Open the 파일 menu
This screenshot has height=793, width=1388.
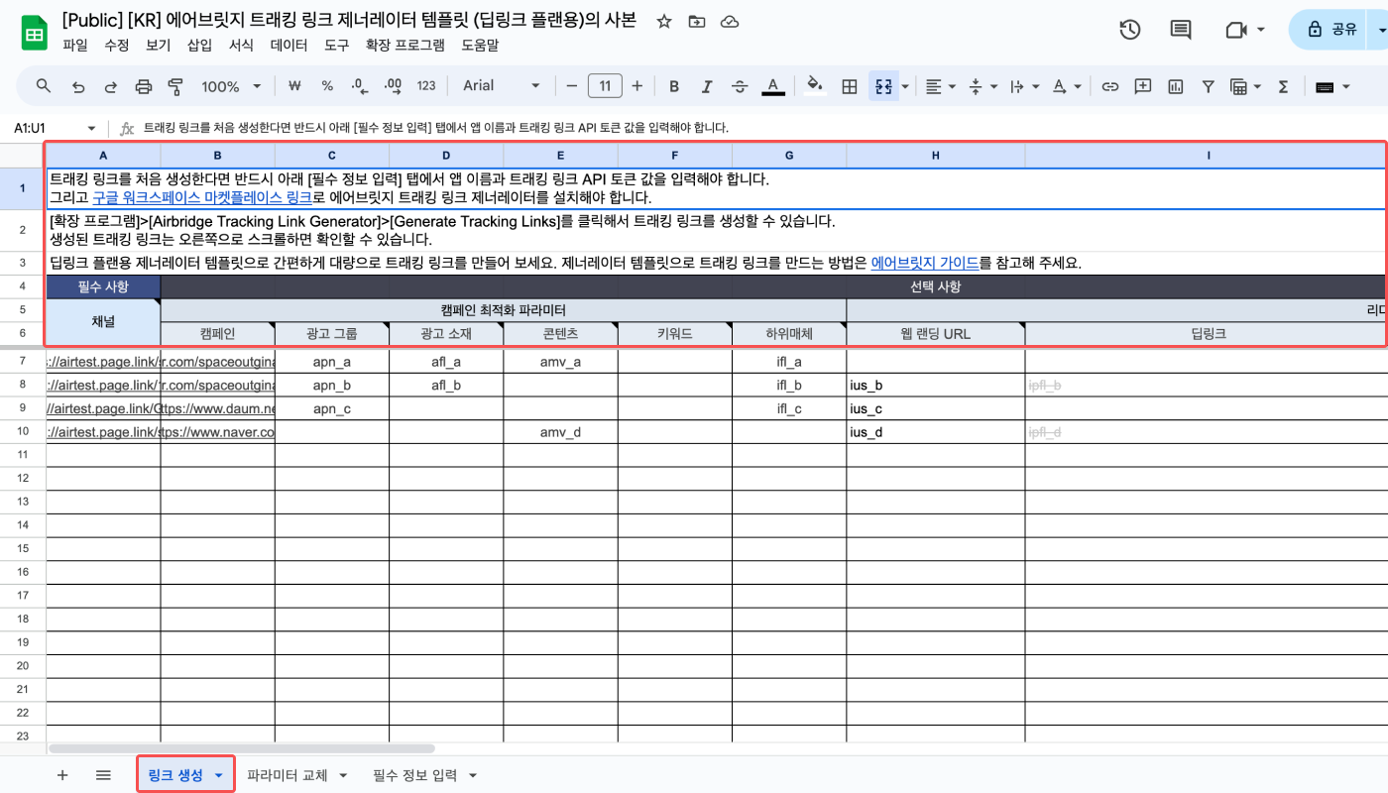[75, 46]
